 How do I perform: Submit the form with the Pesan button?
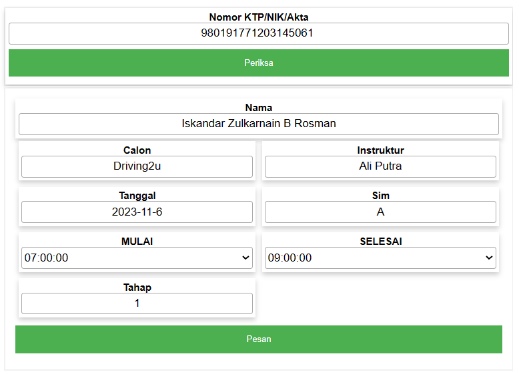pos(258,339)
